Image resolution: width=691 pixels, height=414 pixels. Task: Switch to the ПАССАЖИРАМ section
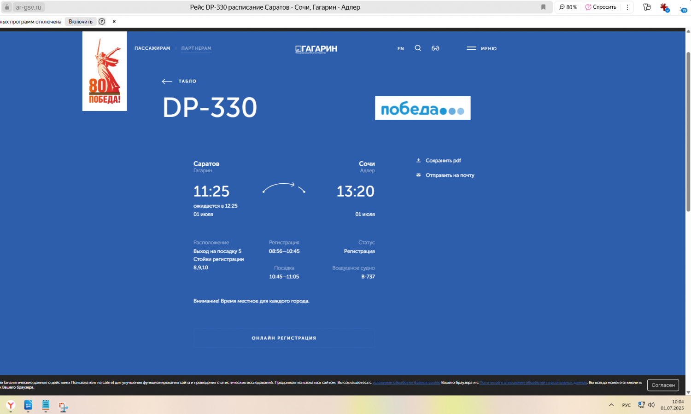152,48
